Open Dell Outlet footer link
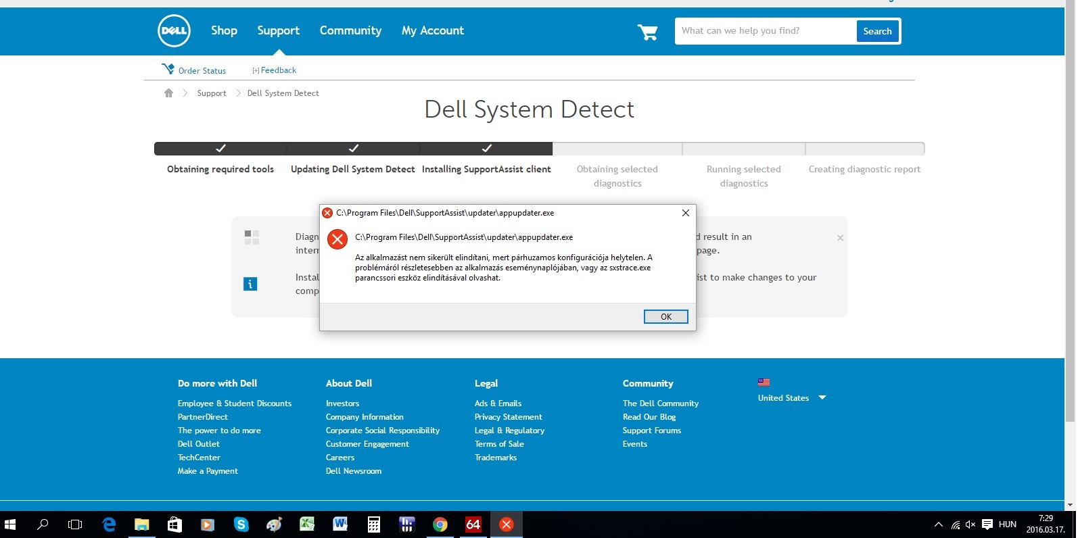 [199, 444]
